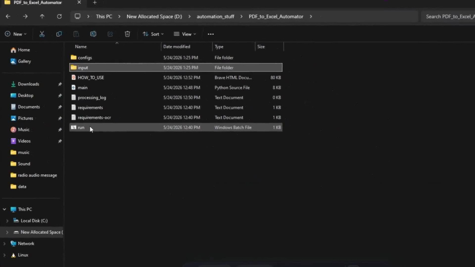Expand chevron after automation_stuff in address bar
The image size is (475, 267).
241,16
